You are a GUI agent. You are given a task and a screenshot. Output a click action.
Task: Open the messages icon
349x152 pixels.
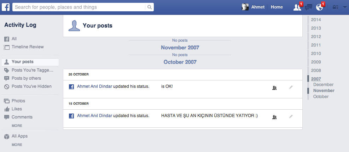(308, 7)
